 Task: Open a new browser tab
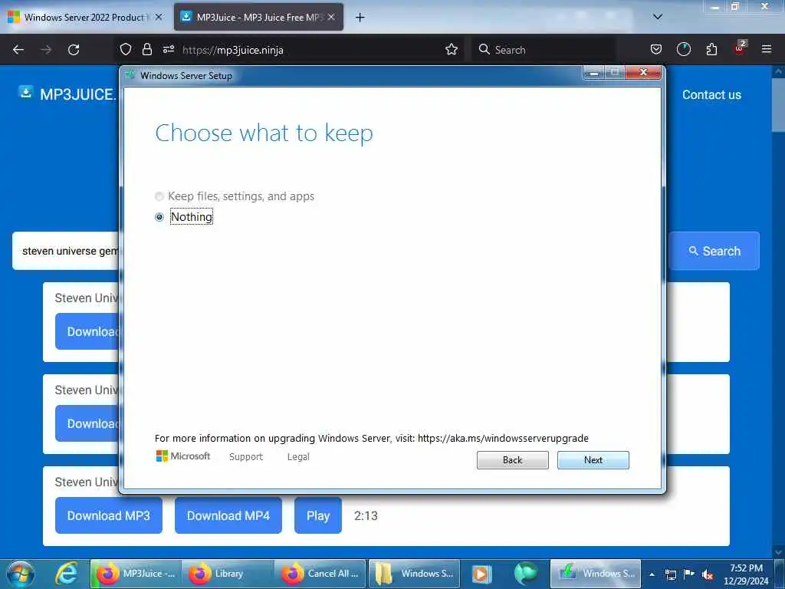[360, 18]
